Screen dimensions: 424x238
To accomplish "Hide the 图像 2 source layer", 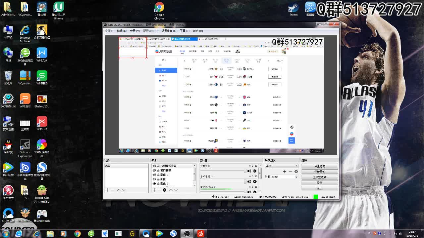I will click(x=154, y=183).
